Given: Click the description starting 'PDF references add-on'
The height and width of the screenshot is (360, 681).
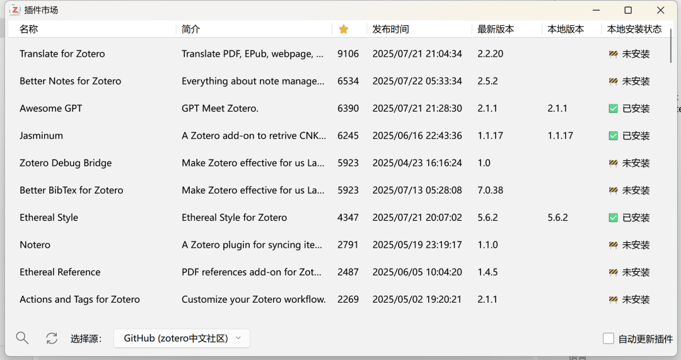Looking at the screenshot, I should 252,272.
